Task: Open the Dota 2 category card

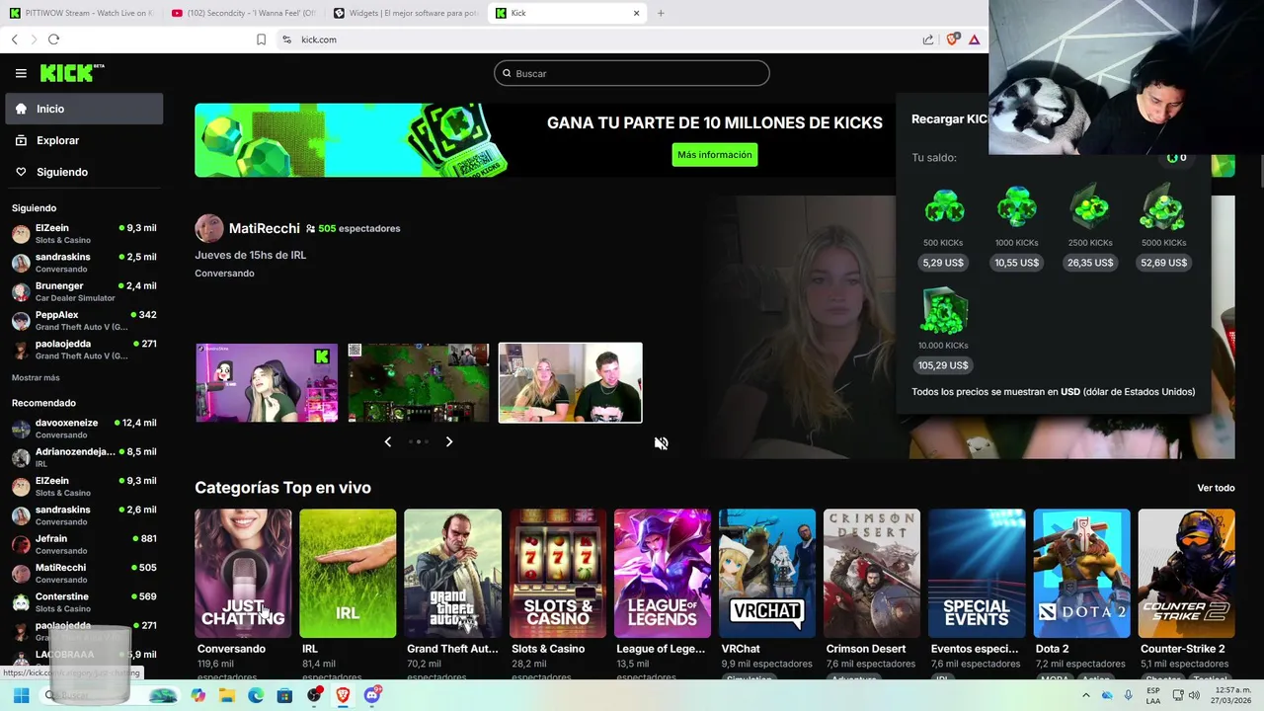Action: [1081, 573]
